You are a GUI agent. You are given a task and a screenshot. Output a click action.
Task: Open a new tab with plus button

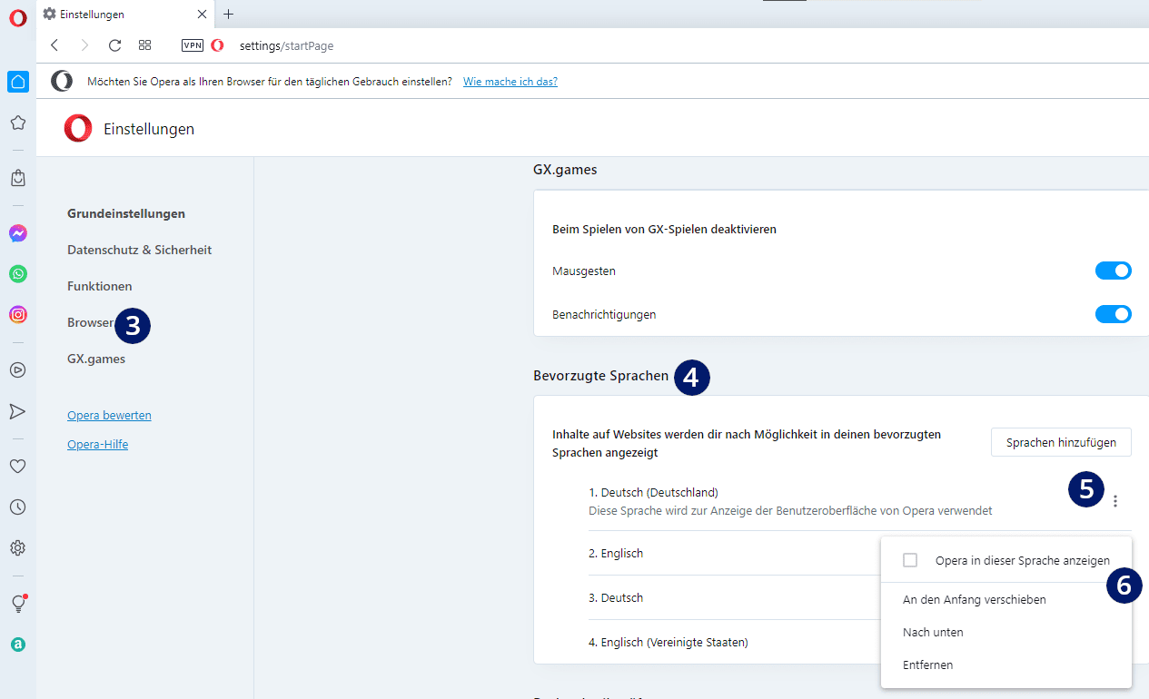(x=228, y=14)
